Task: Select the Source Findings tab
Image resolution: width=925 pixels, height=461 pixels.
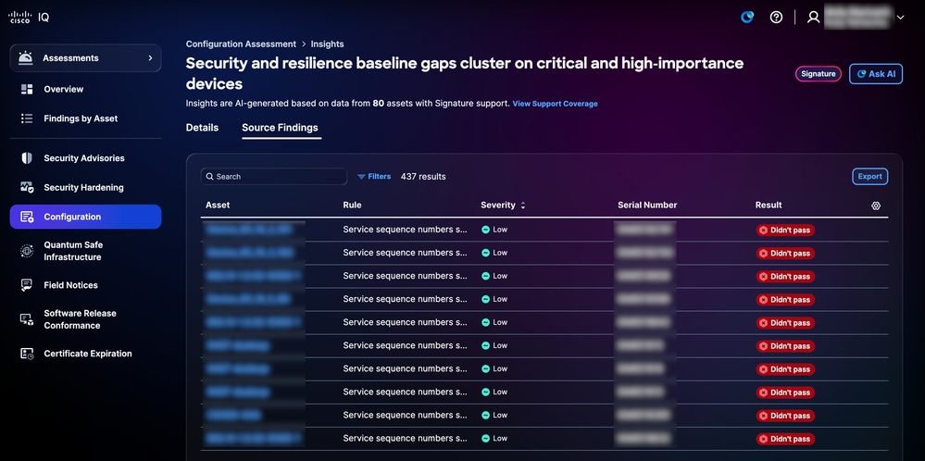Action: pos(280,128)
